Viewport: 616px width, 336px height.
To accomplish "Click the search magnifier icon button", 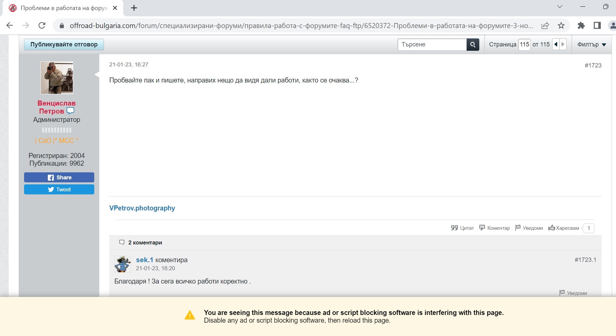I will (473, 44).
